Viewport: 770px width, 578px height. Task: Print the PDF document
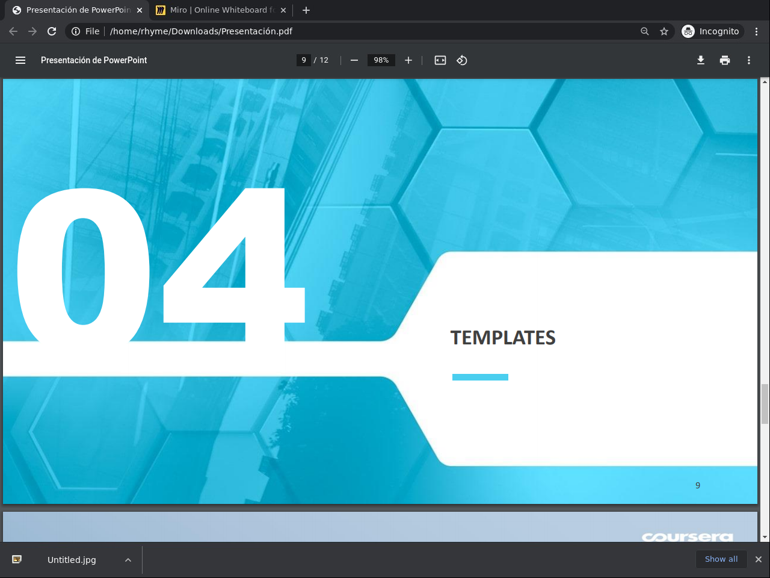725,60
